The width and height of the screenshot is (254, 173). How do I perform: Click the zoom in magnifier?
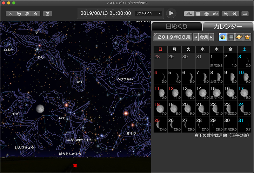pos(226,14)
